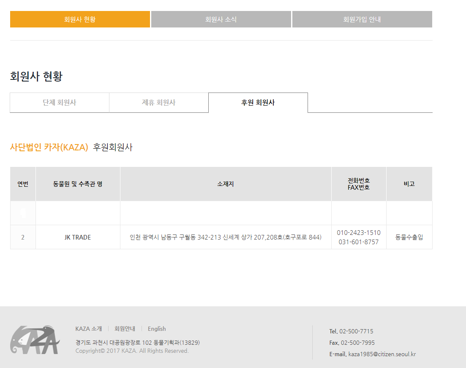Switch to the 회원사 소식 tab

pyautogui.click(x=221, y=19)
